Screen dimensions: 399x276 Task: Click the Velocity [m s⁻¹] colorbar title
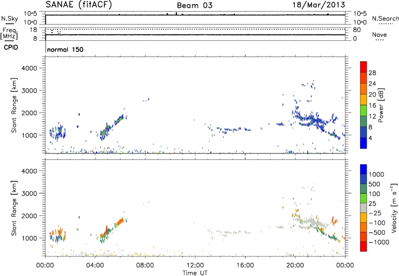(x=394, y=208)
